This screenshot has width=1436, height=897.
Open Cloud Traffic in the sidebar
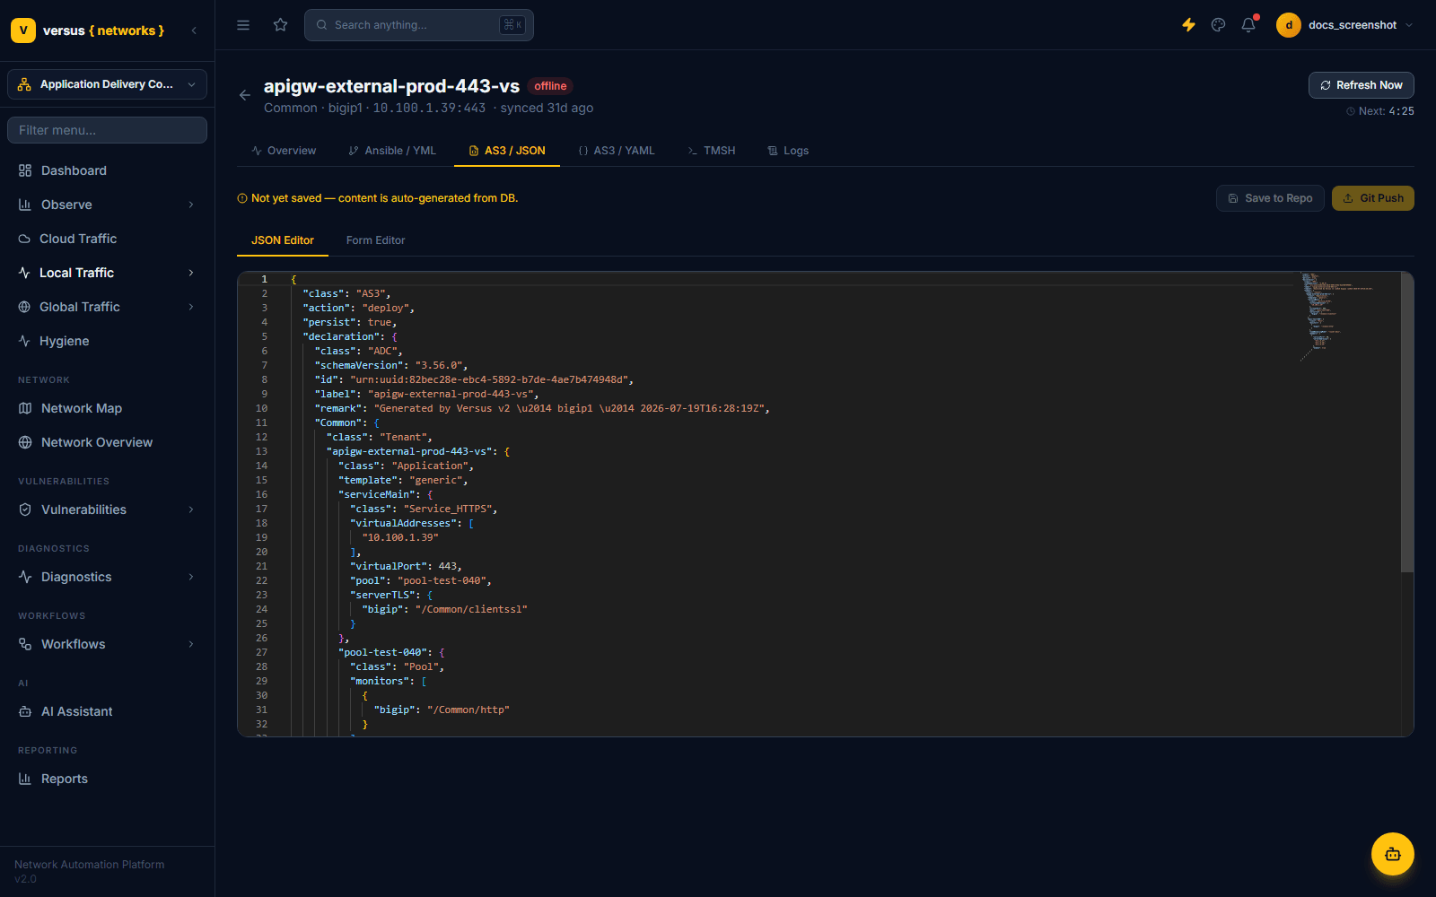(108, 239)
